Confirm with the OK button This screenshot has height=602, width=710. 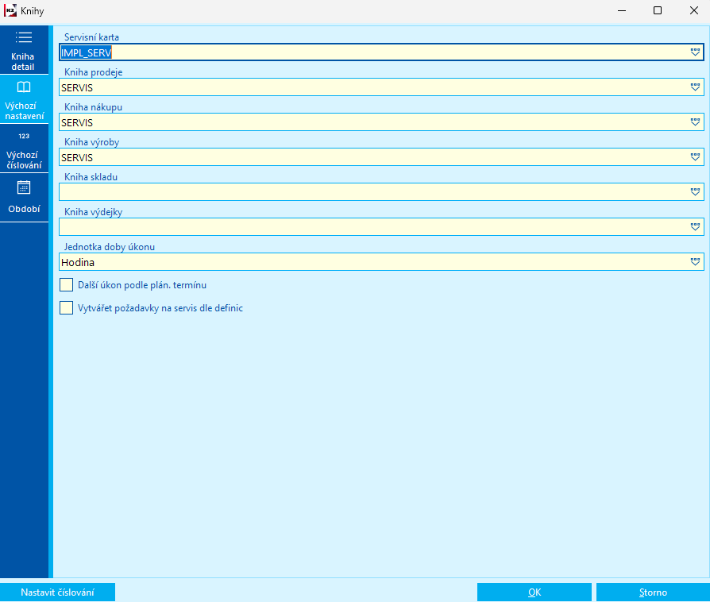[x=534, y=592]
